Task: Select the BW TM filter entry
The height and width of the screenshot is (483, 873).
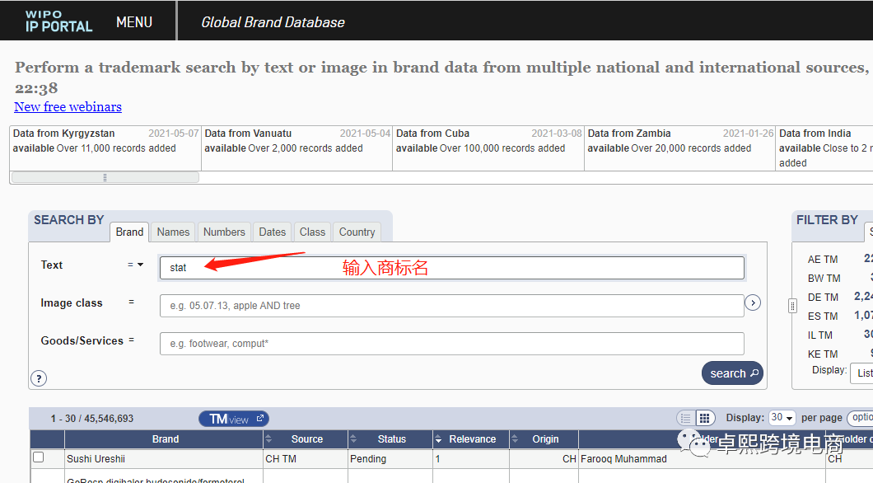Action: coord(824,279)
